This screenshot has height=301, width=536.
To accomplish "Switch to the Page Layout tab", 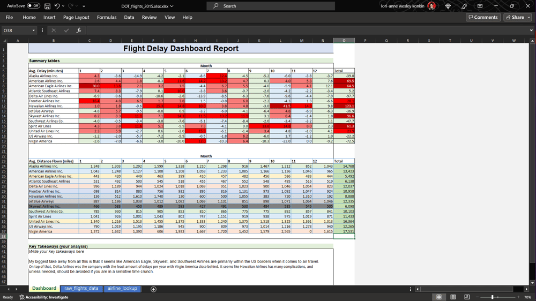I will click(76, 17).
